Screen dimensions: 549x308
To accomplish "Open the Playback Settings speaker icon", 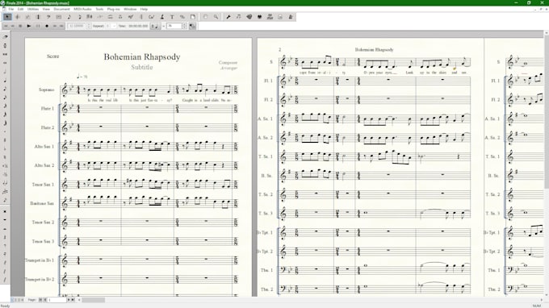I will [193, 26].
